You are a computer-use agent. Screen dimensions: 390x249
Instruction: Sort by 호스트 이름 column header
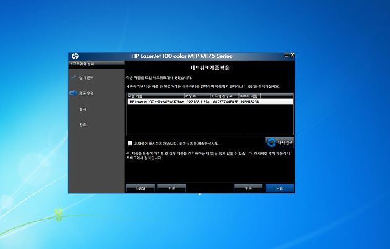click(249, 96)
